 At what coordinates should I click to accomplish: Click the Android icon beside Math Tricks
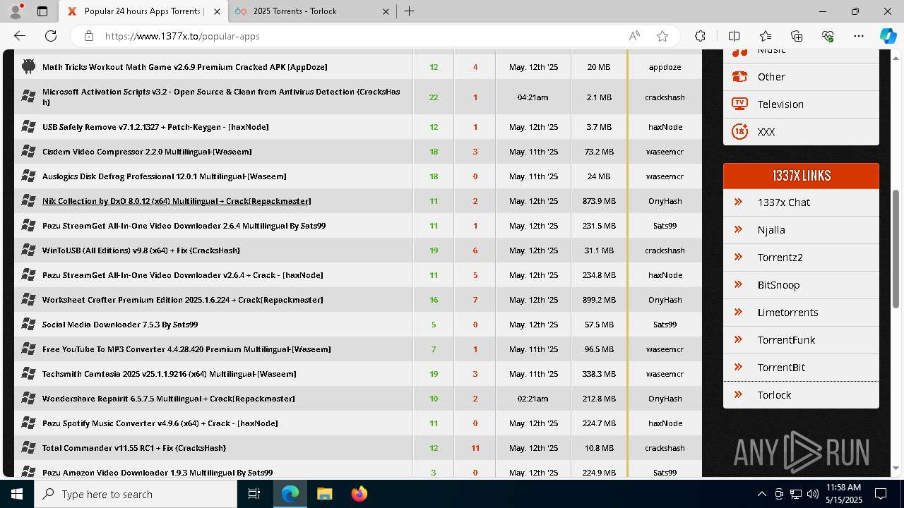(x=28, y=66)
